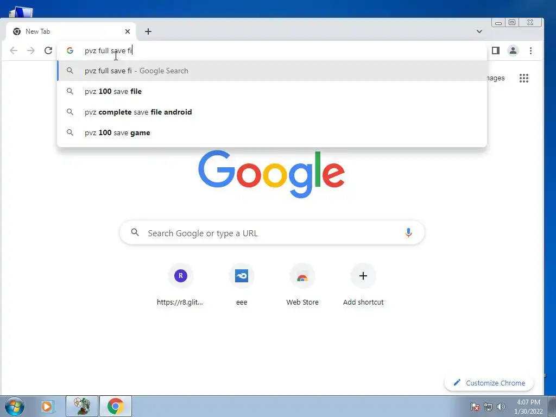556x417 pixels.
Task: Open the volume speaker tray icon
Action: pyautogui.click(x=501, y=407)
